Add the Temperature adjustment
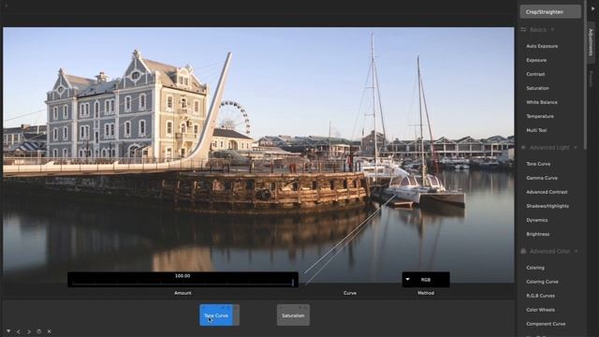Screen dimensions: 599x337 (540, 116)
